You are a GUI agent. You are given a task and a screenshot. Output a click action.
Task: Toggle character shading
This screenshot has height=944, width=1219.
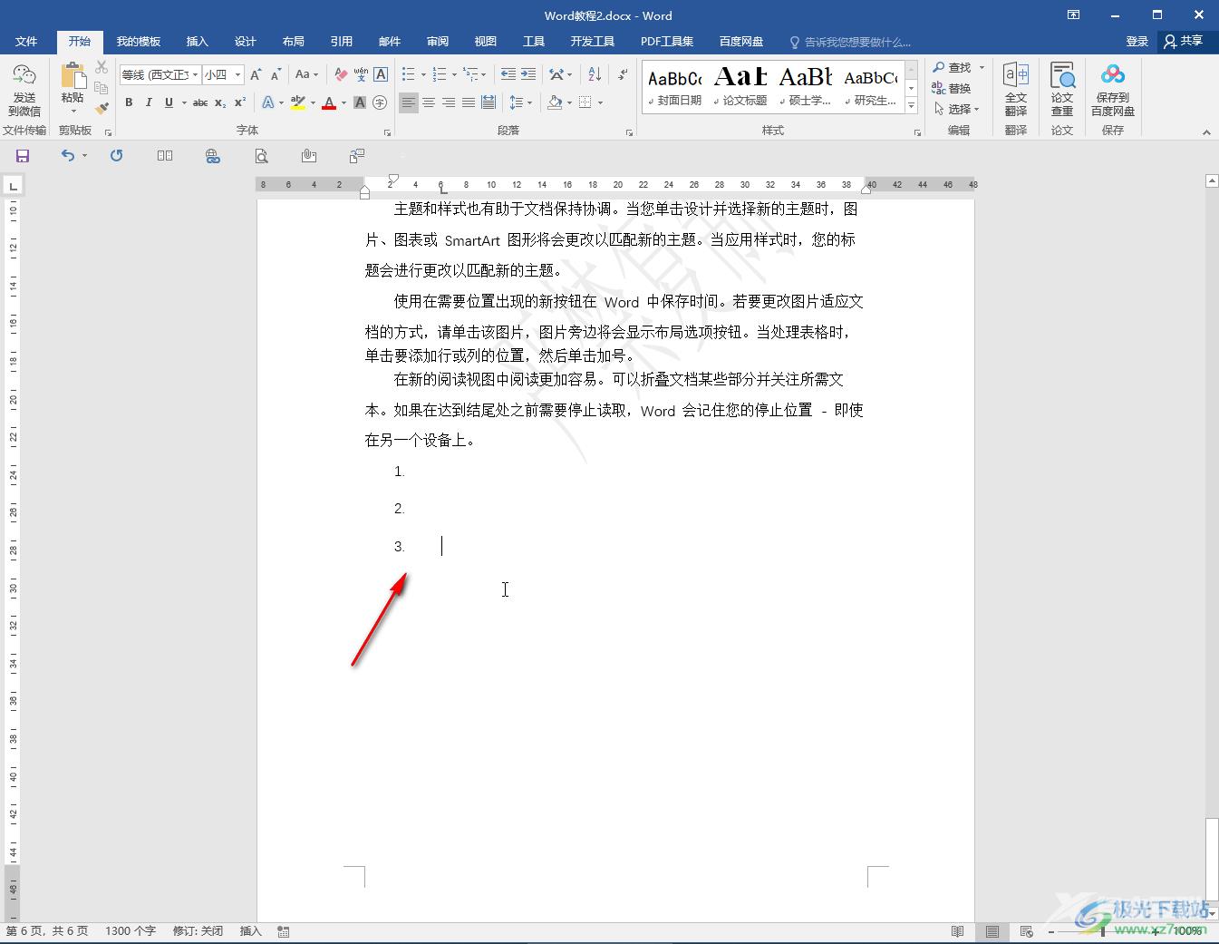click(360, 102)
